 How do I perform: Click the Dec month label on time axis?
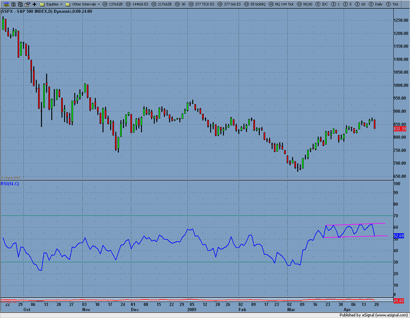tap(135, 310)
